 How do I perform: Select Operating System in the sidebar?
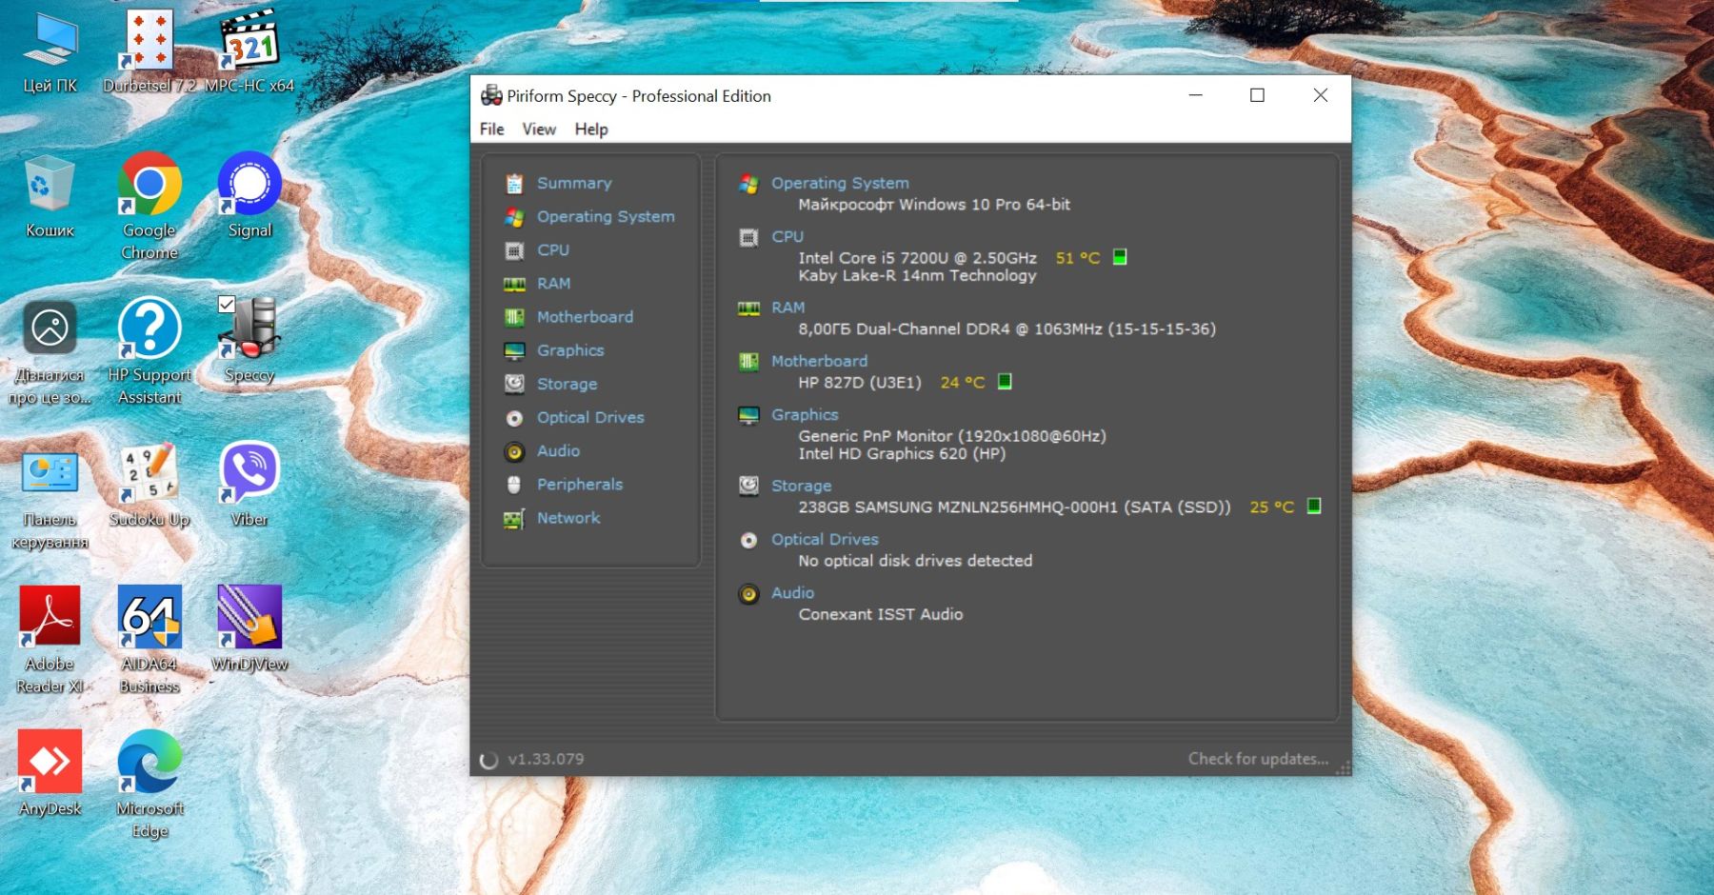pyautogui.click(x=605, y=216)
